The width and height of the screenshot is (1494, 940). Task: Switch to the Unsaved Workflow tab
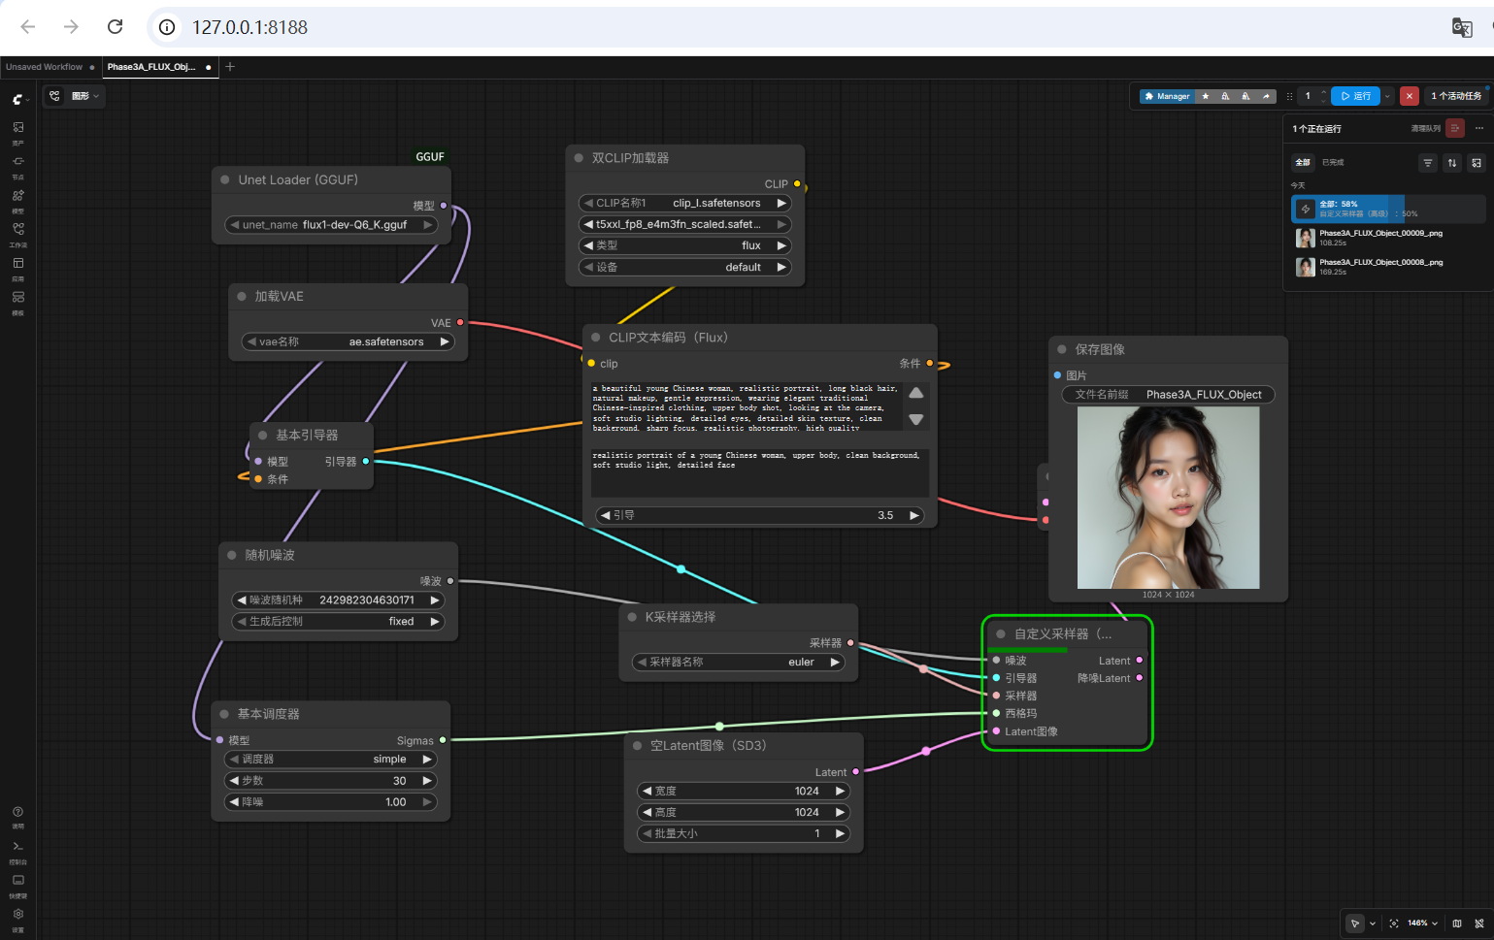click(x=45, y=67)
